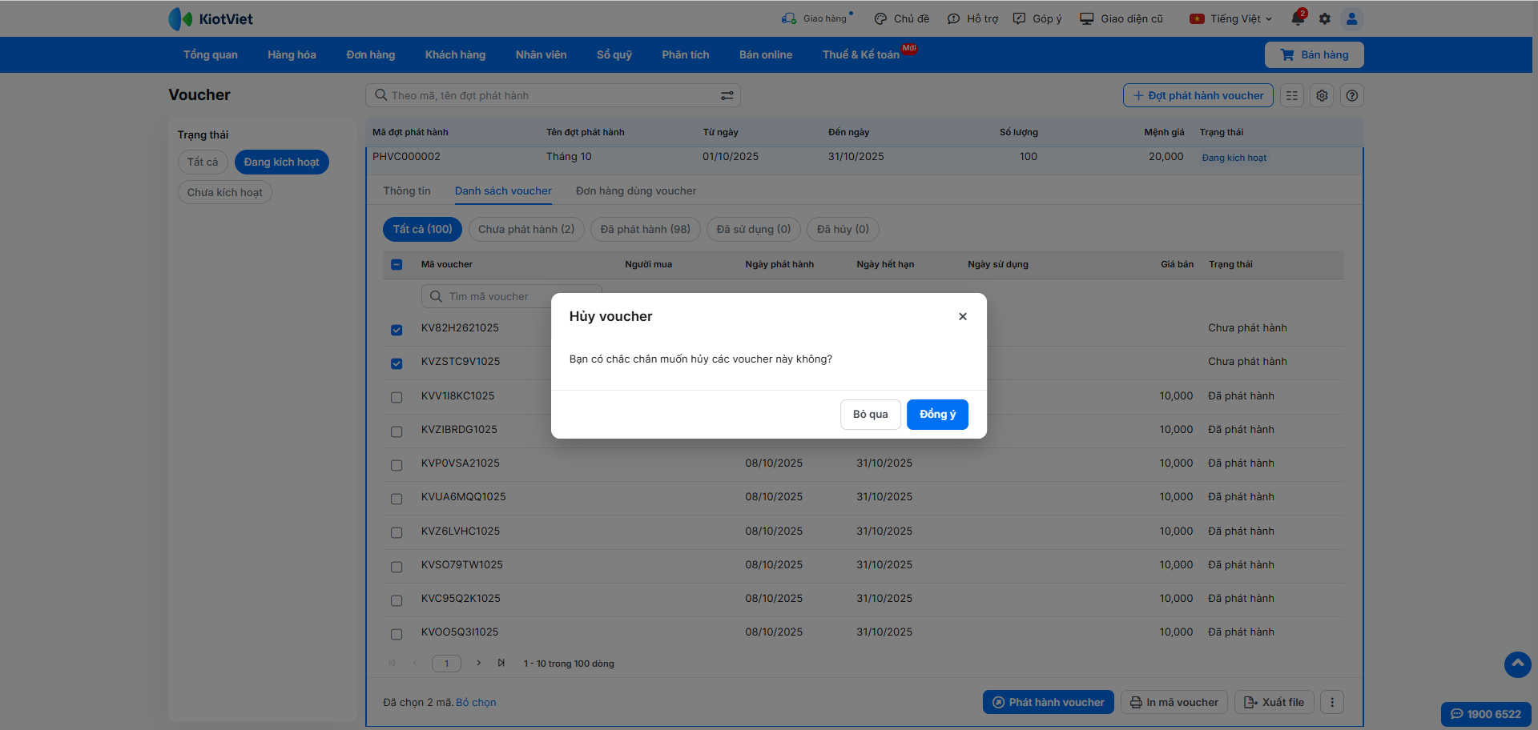
Task: Click the Bán hàng button
Action: click(1314, 54)
